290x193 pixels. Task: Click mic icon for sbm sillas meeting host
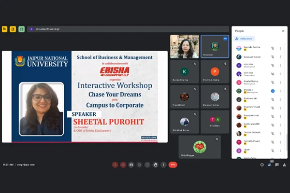coord(273,66)
